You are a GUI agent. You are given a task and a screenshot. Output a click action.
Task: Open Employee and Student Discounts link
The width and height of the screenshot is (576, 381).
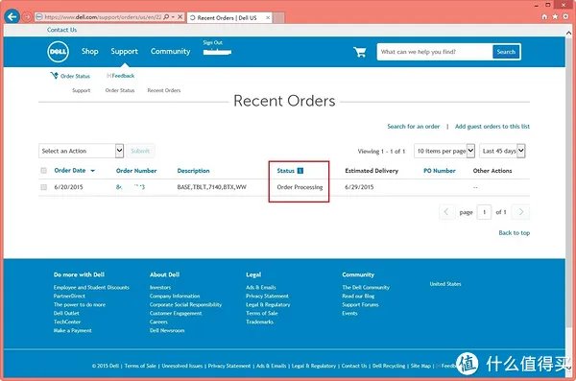(x=91, y=287)
